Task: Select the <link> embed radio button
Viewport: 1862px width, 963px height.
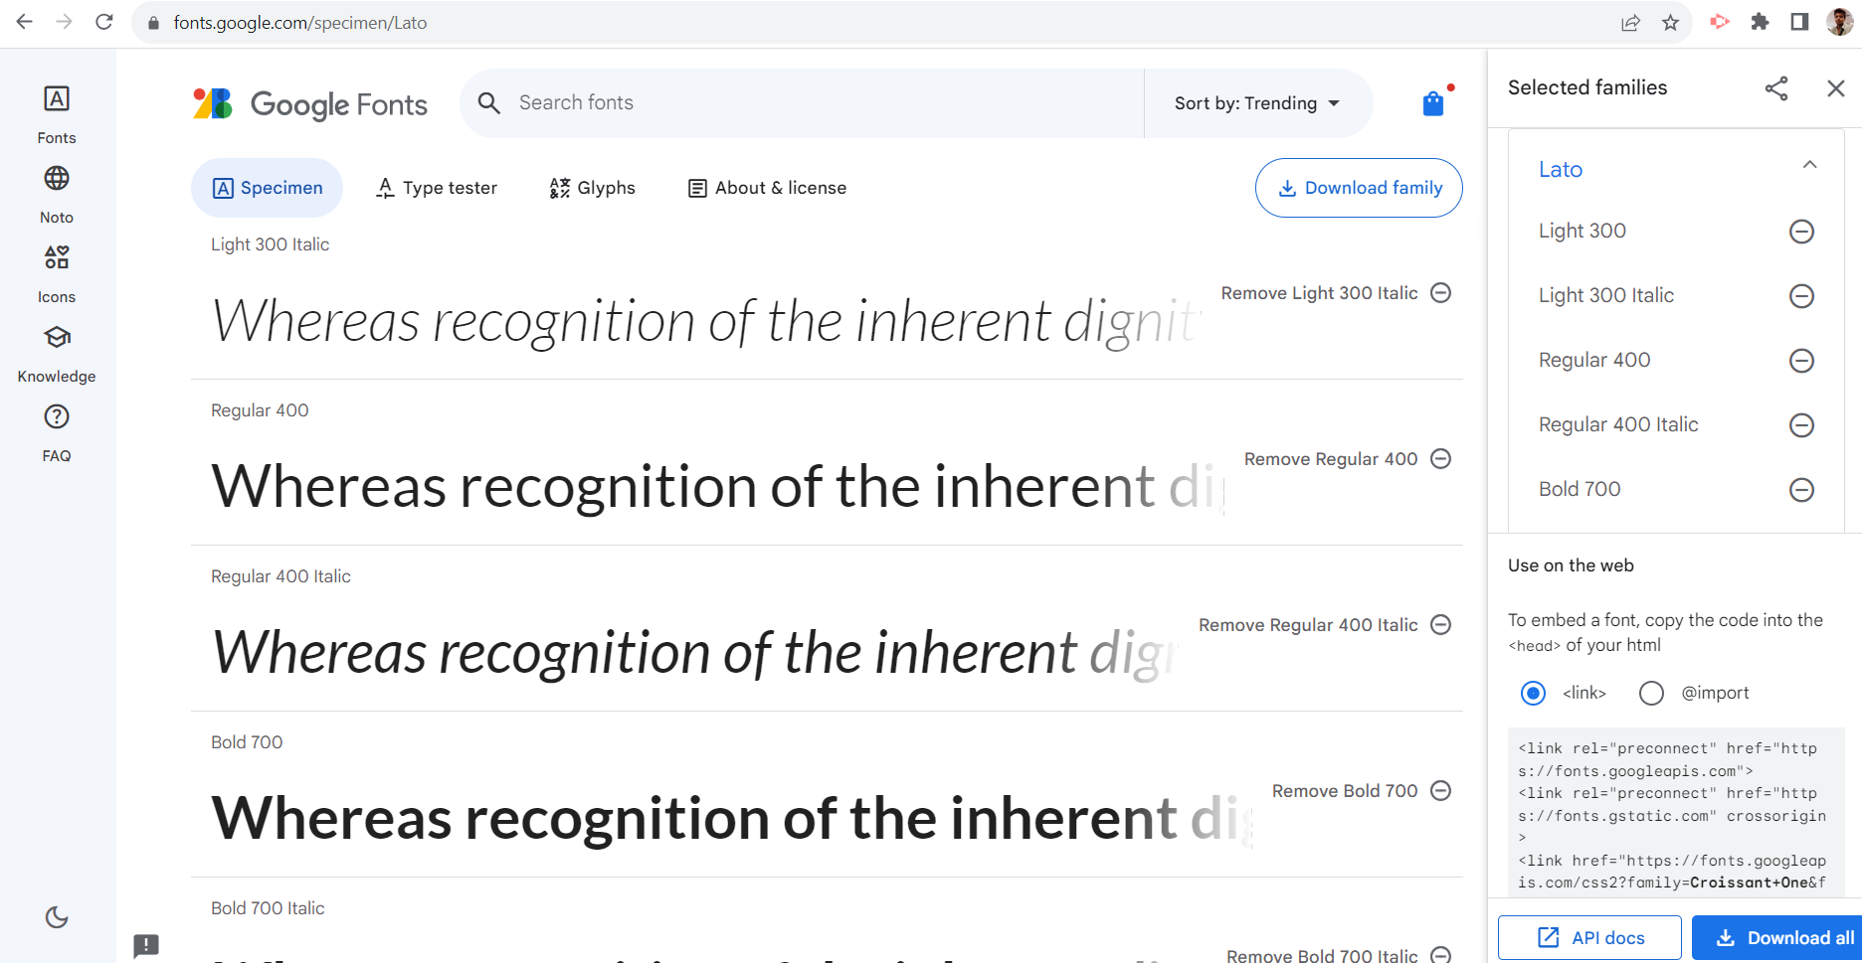Action: pos(1533,693)
